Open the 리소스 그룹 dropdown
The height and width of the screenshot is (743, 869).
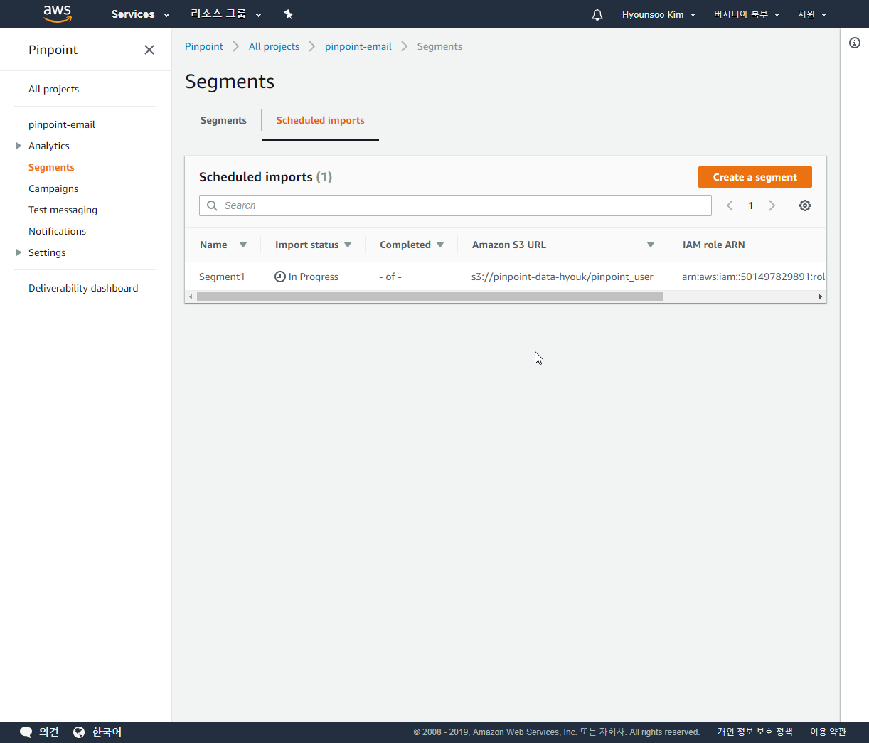coord(226,14)
